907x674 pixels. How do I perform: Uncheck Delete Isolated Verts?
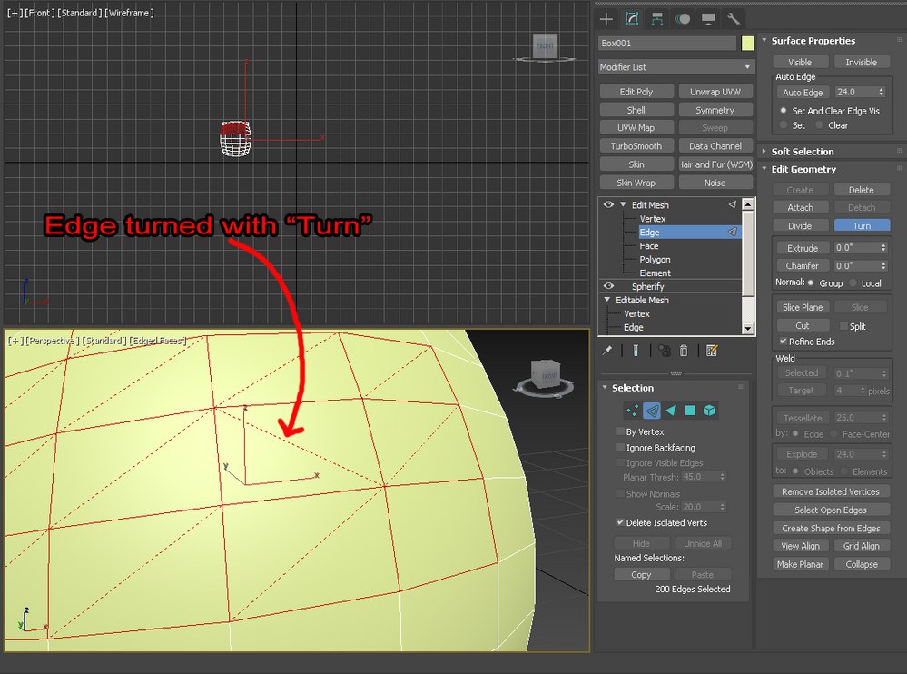point(621,522)
